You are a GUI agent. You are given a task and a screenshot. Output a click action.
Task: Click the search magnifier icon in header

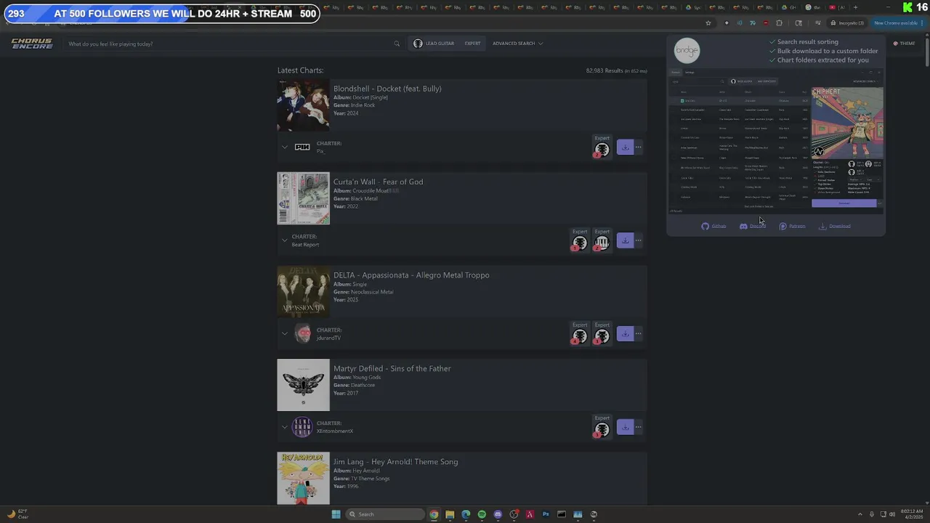click(397, 44)
